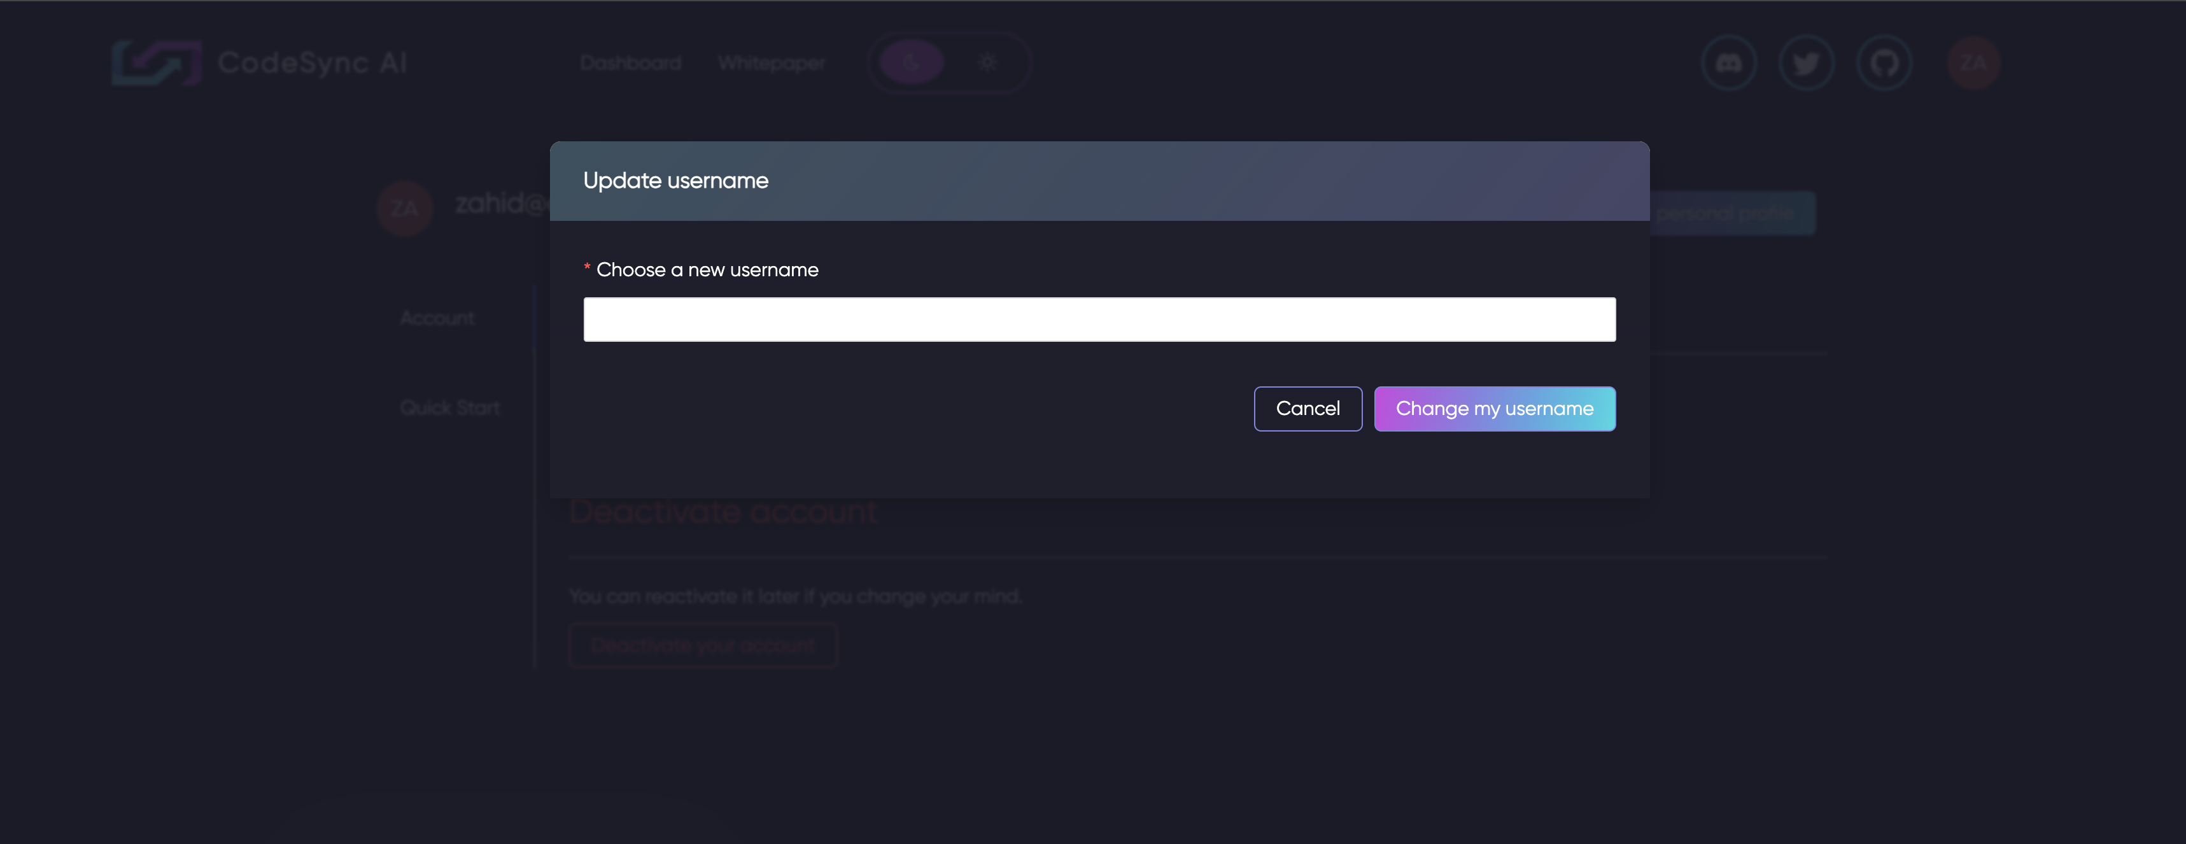Screen dimensions: 2186x844
Task: Click the Deactivate account heading
Action: pos(723,512)
